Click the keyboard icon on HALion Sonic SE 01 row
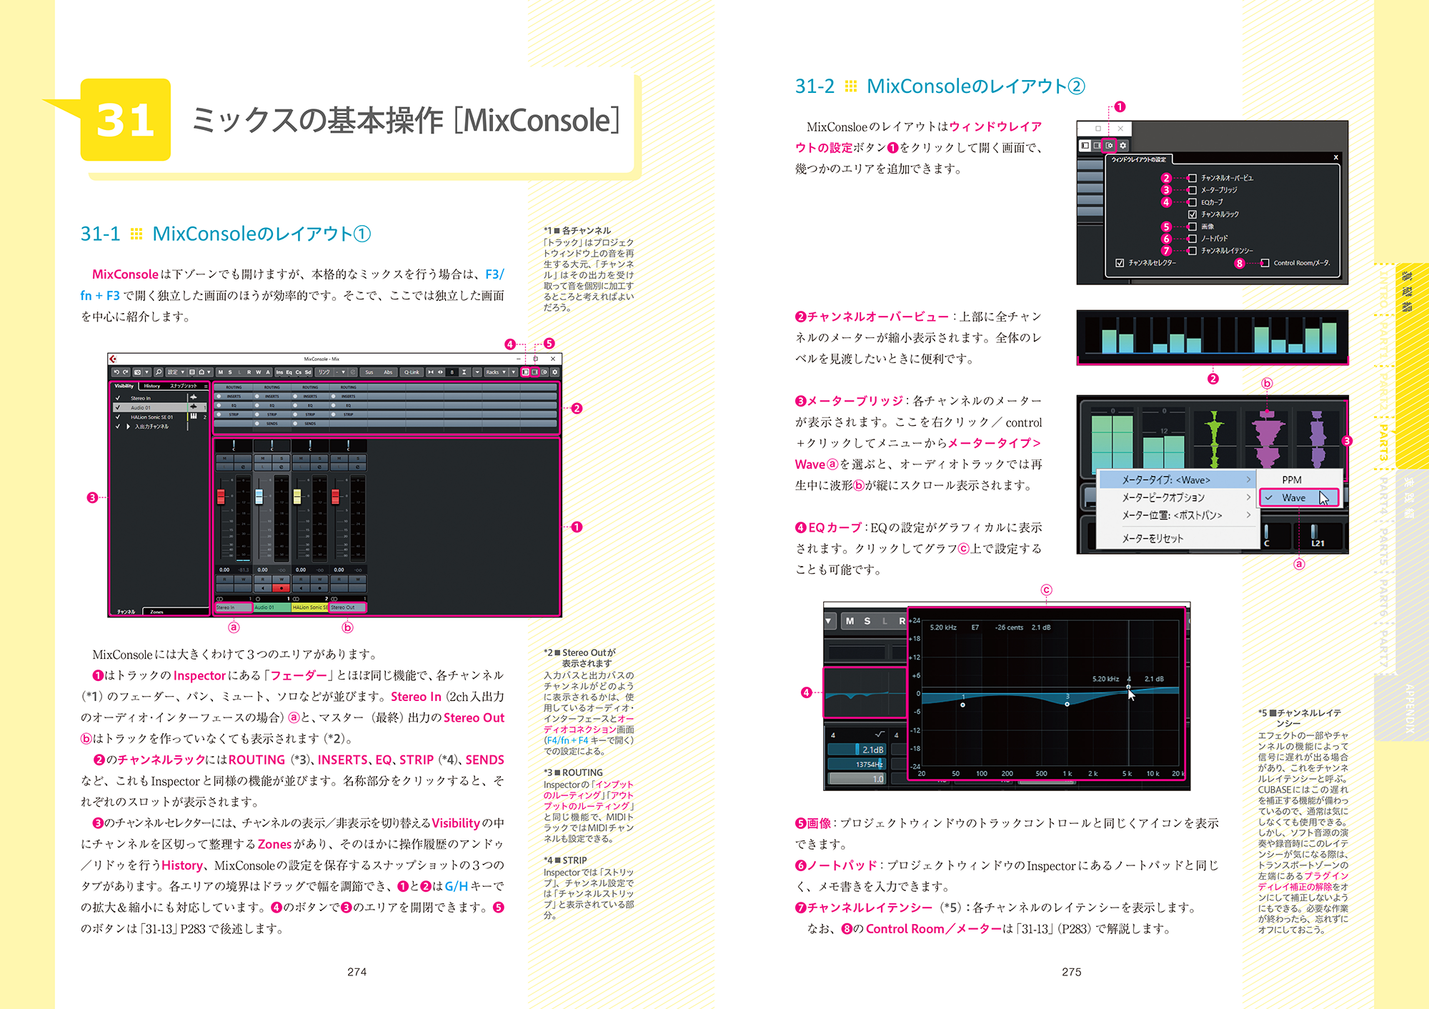This screenshot has width=1429, height=1009. [x=194, y=417]
